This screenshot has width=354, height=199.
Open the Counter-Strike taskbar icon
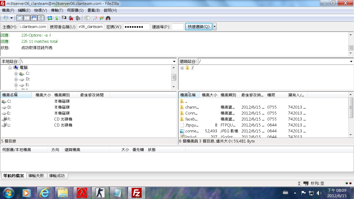(100, 193)
